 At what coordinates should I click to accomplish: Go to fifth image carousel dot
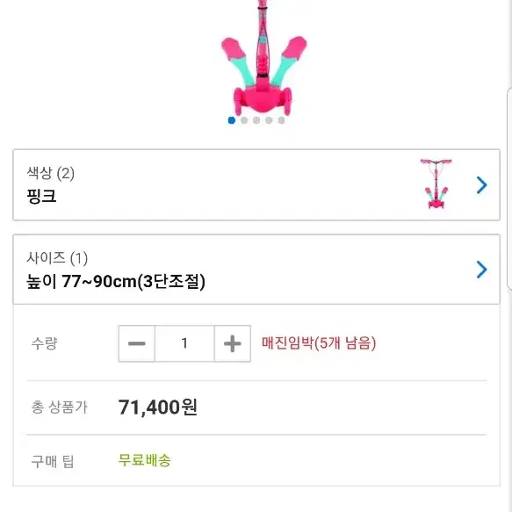281,120
